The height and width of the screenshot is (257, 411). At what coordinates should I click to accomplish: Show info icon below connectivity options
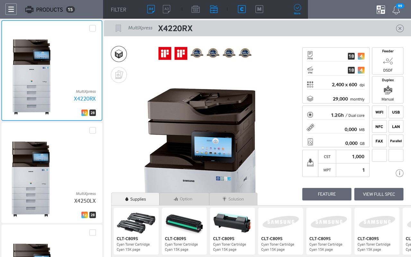coord(399,173)
